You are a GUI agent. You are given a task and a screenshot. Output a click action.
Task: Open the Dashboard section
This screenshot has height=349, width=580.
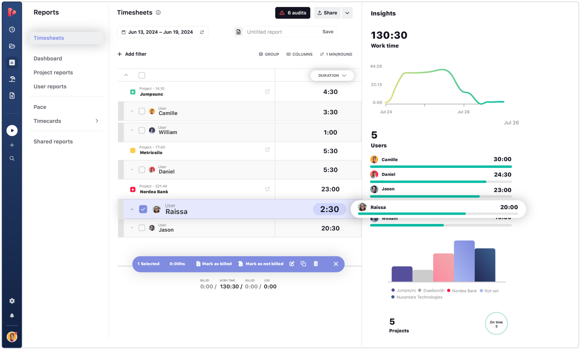[48, 58]
